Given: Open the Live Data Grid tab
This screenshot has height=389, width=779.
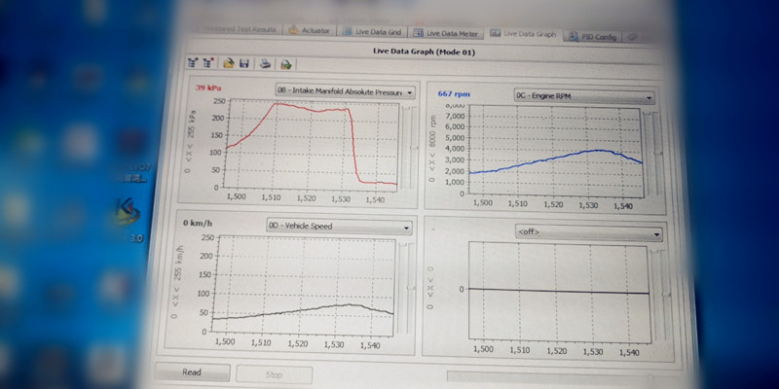Looking at the screenshot, I should click(373, 32).
